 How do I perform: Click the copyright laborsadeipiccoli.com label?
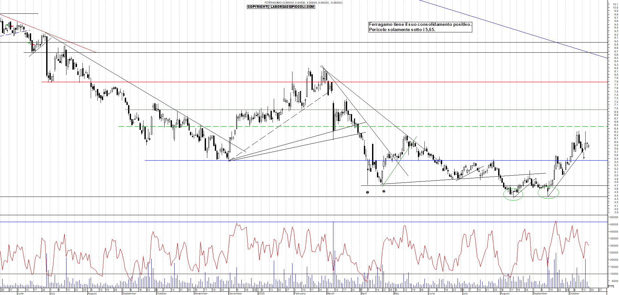pos(281,7)
